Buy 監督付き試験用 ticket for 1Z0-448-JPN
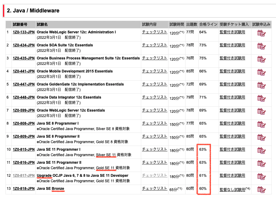Image resolution: width=276 pixels, height=198 pixels. (232, 97)
